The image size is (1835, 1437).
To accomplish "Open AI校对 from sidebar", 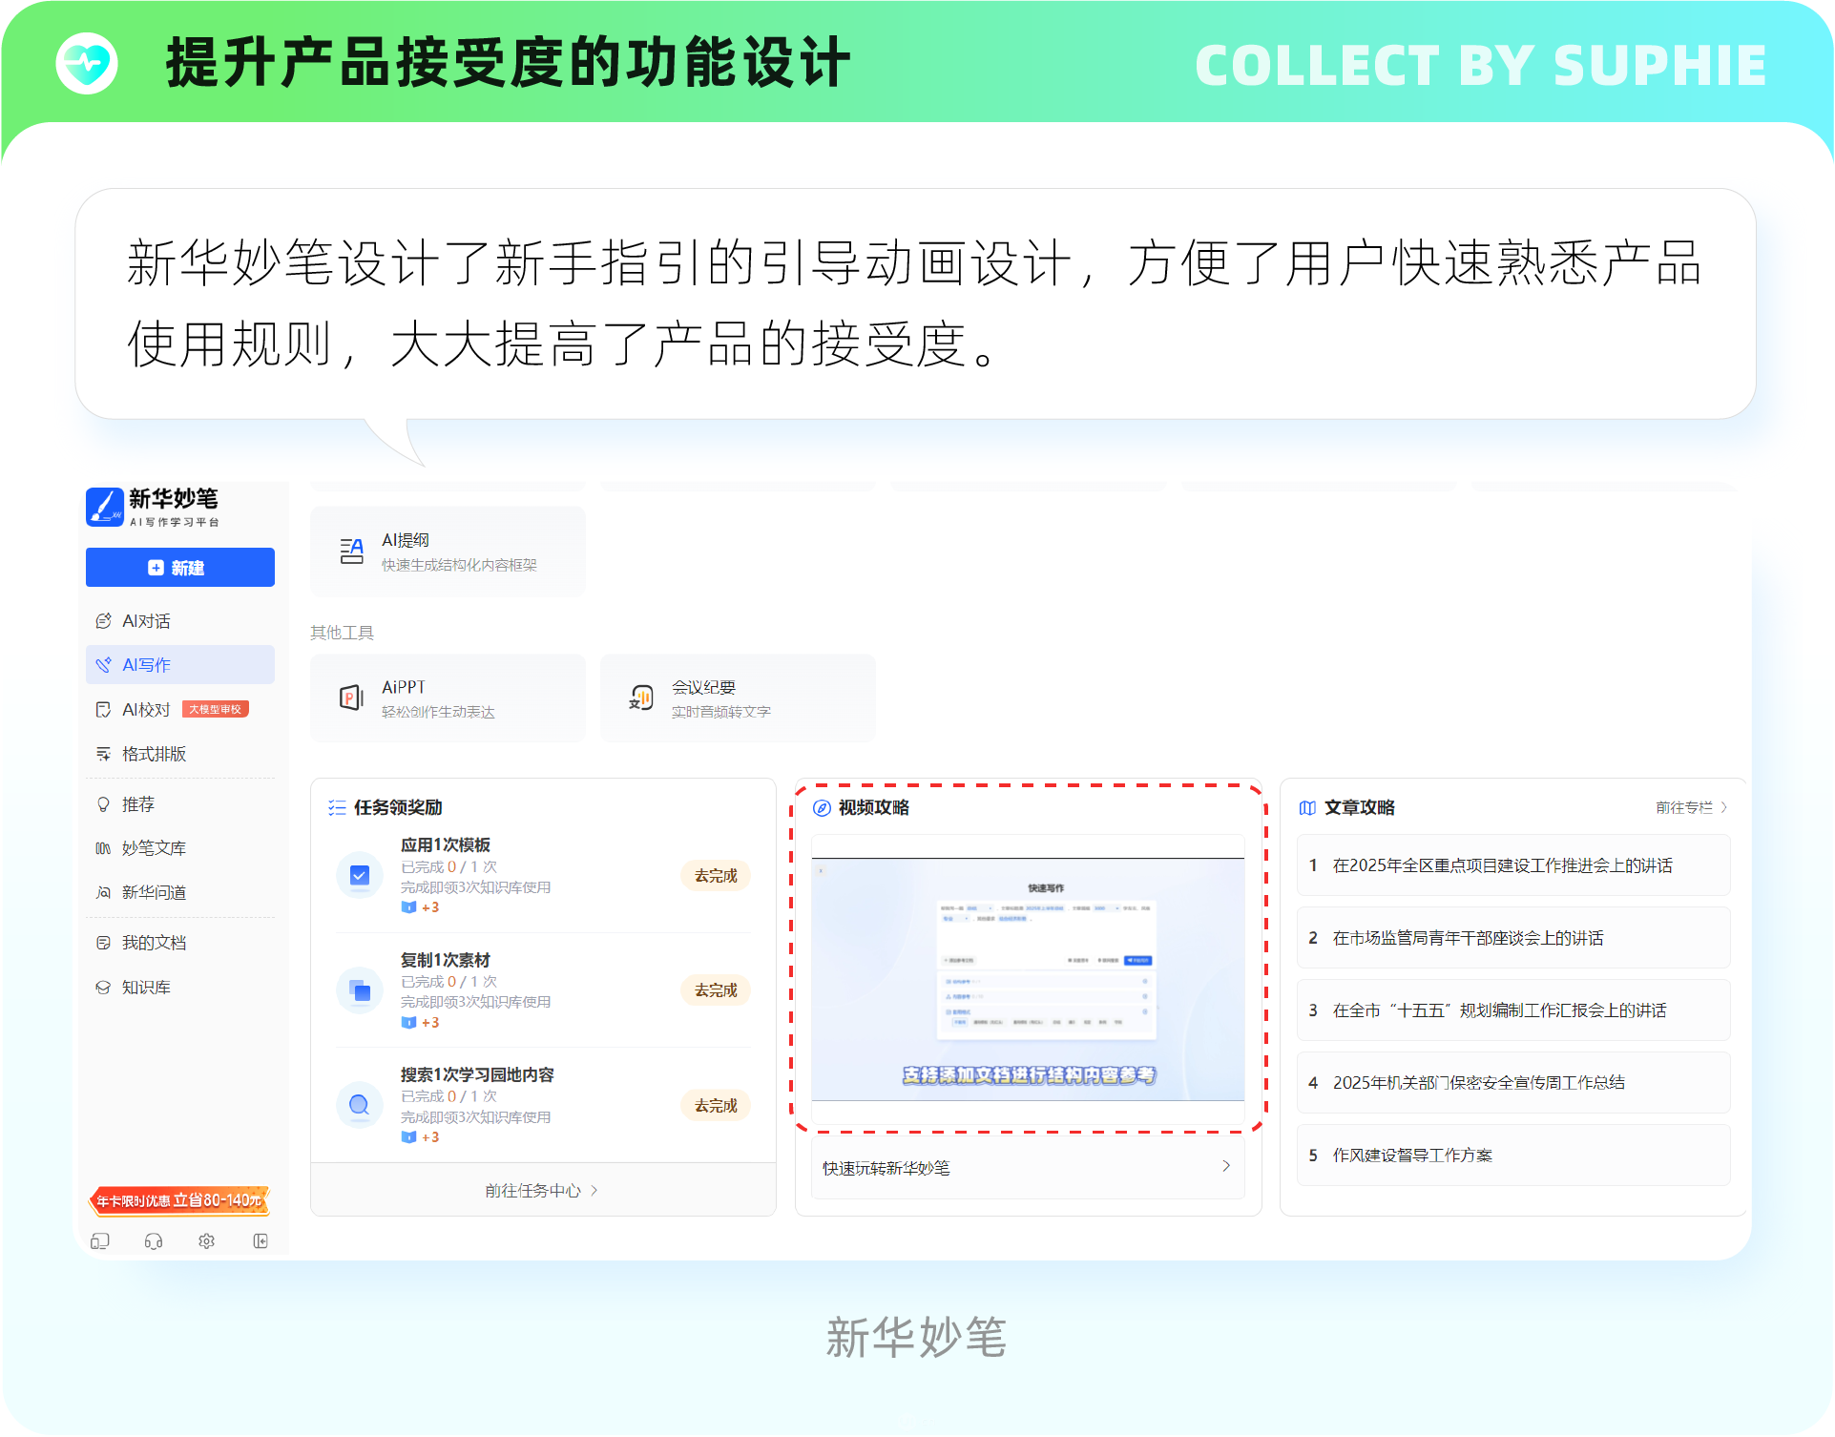I will [x=146, y=710].
